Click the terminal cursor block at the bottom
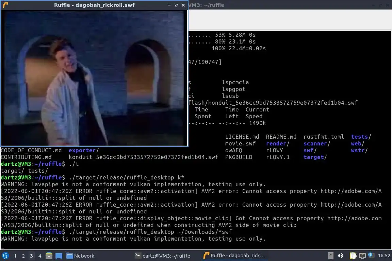392x261 pixels. click(2, 245)
